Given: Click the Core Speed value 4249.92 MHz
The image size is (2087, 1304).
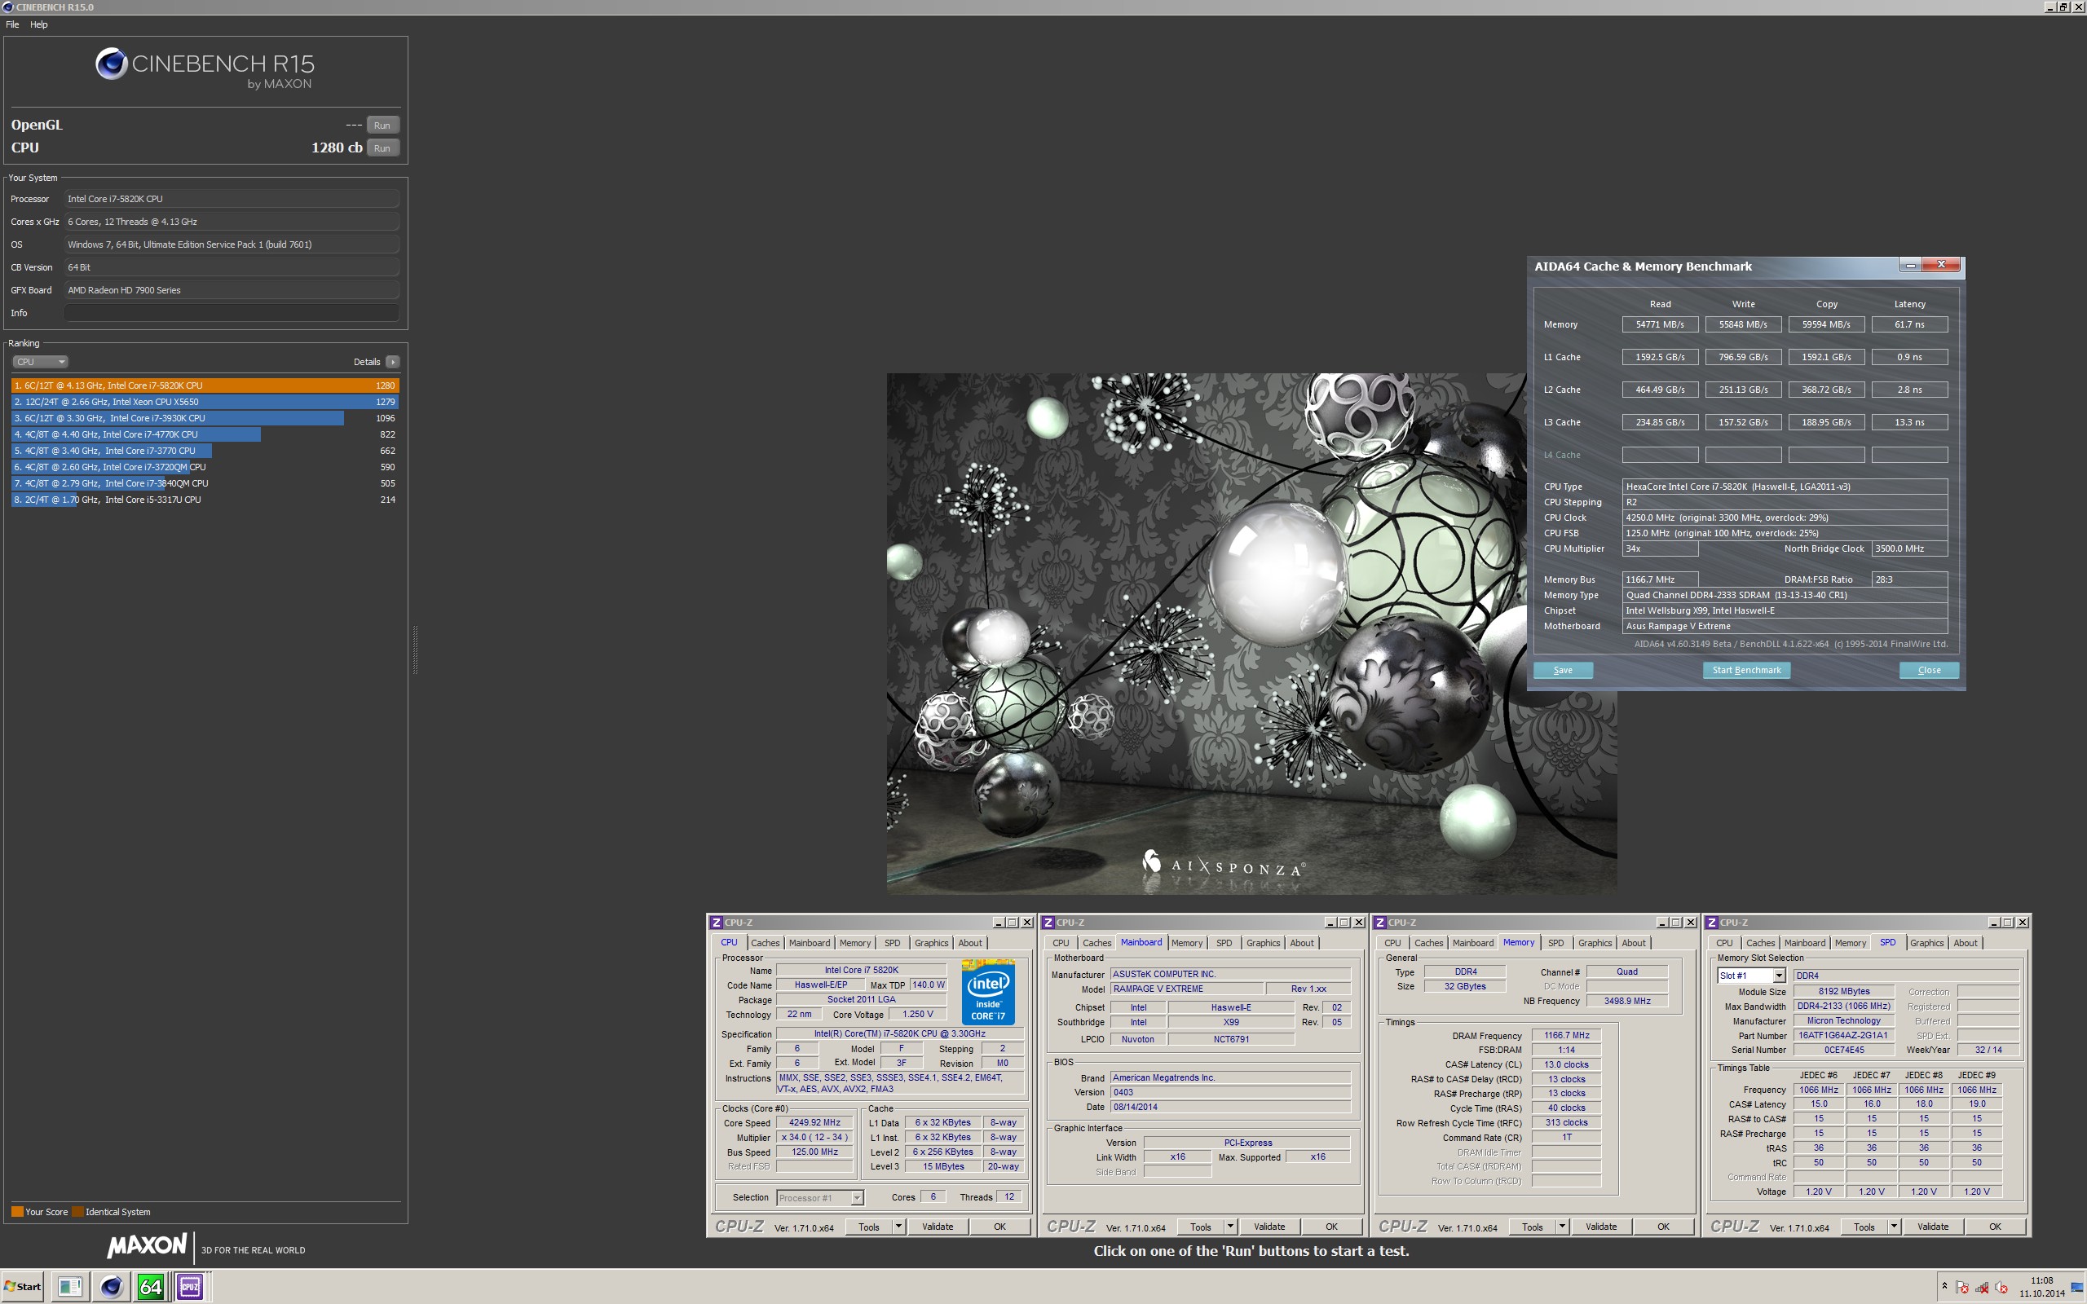Looking at the screenshot, I should point(814,1122).
